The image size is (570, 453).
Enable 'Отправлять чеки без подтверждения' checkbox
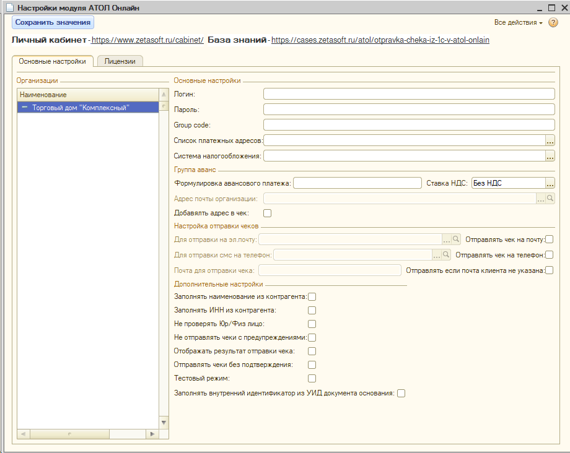pyautogui.click(x=312, y=365)
